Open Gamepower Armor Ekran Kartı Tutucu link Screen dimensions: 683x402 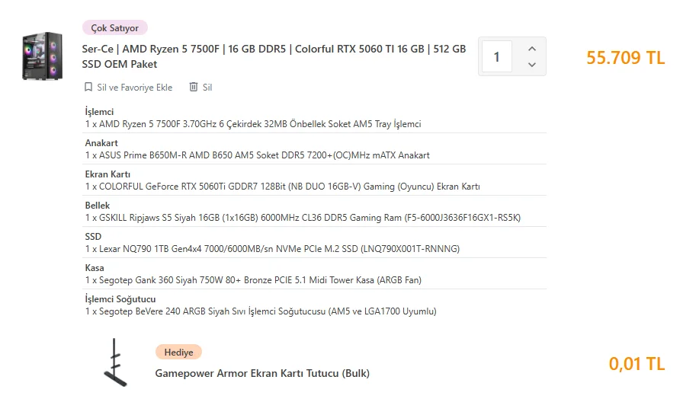pos(262,373)
